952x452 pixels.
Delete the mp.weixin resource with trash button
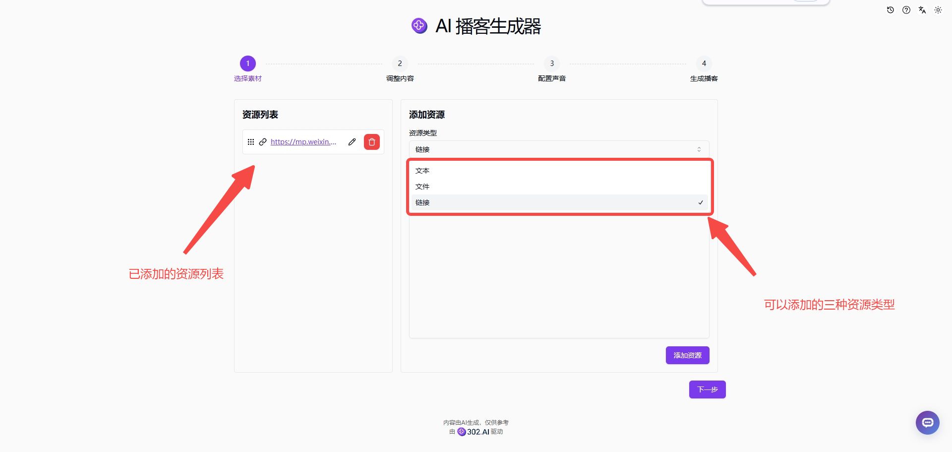[372, 142]
